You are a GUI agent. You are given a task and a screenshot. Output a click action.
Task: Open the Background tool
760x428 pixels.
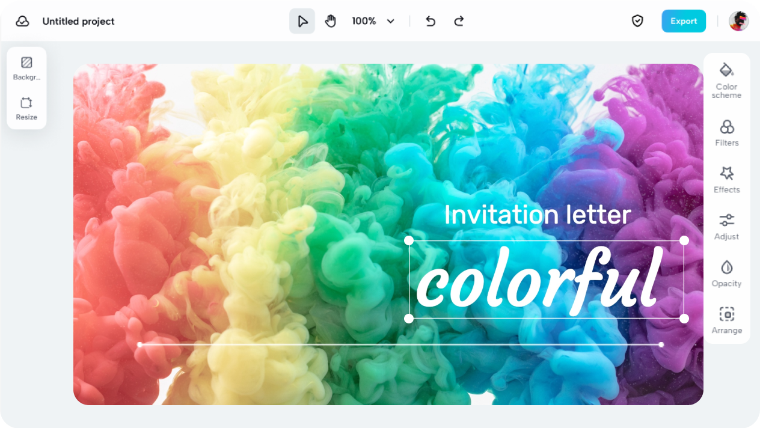pos(26,67)
